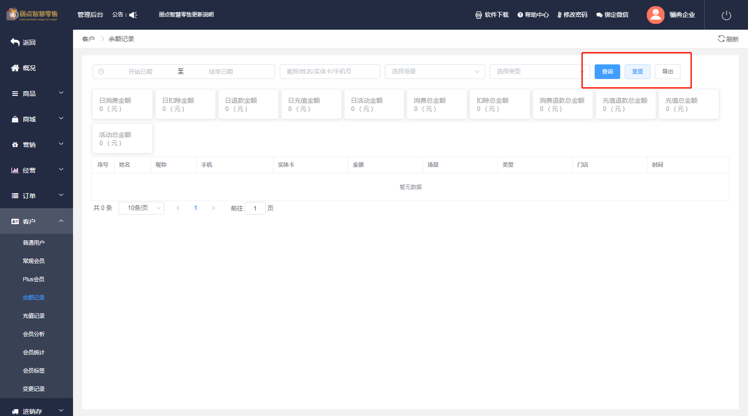This screenshot has height=416, width=748.
Task: Expand the 商城 menu chevron
Action: tap(61, 118)
